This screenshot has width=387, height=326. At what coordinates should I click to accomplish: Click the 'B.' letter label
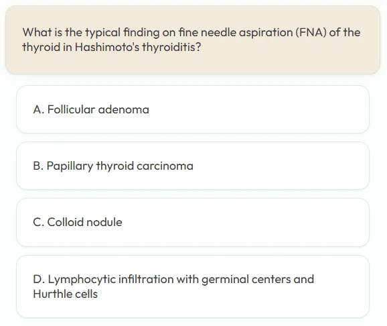(38, 166)
